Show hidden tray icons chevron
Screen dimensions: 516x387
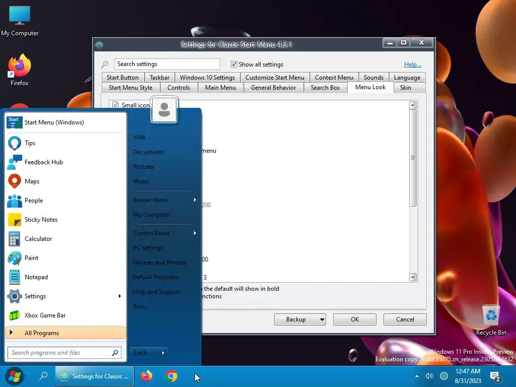click(417, 376)
